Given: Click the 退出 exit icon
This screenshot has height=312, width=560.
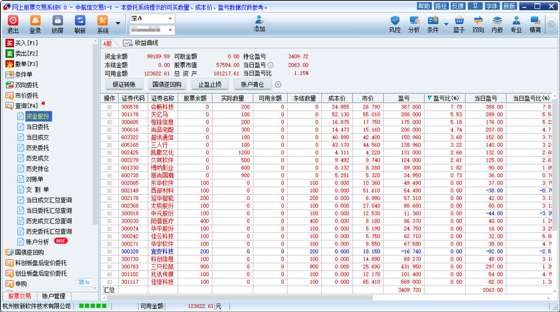Looking at the screenshot, I should [13, 25].
